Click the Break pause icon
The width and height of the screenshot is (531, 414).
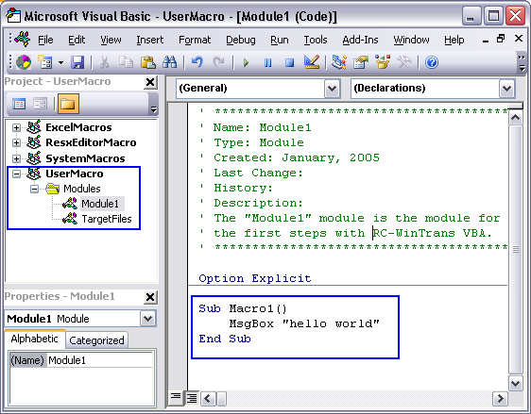pos(267,62)
